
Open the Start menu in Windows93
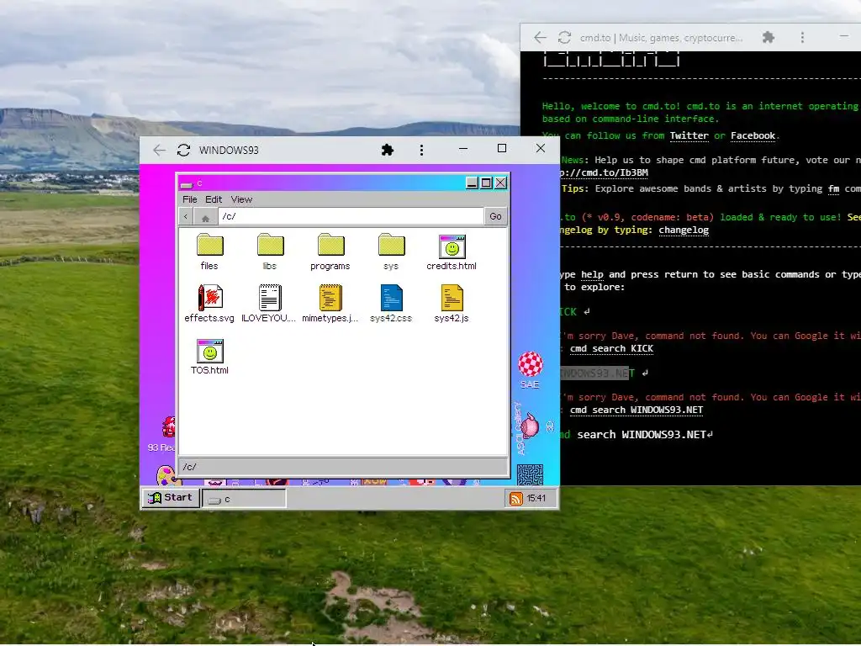pyautogui.click(x=171, y=498)
